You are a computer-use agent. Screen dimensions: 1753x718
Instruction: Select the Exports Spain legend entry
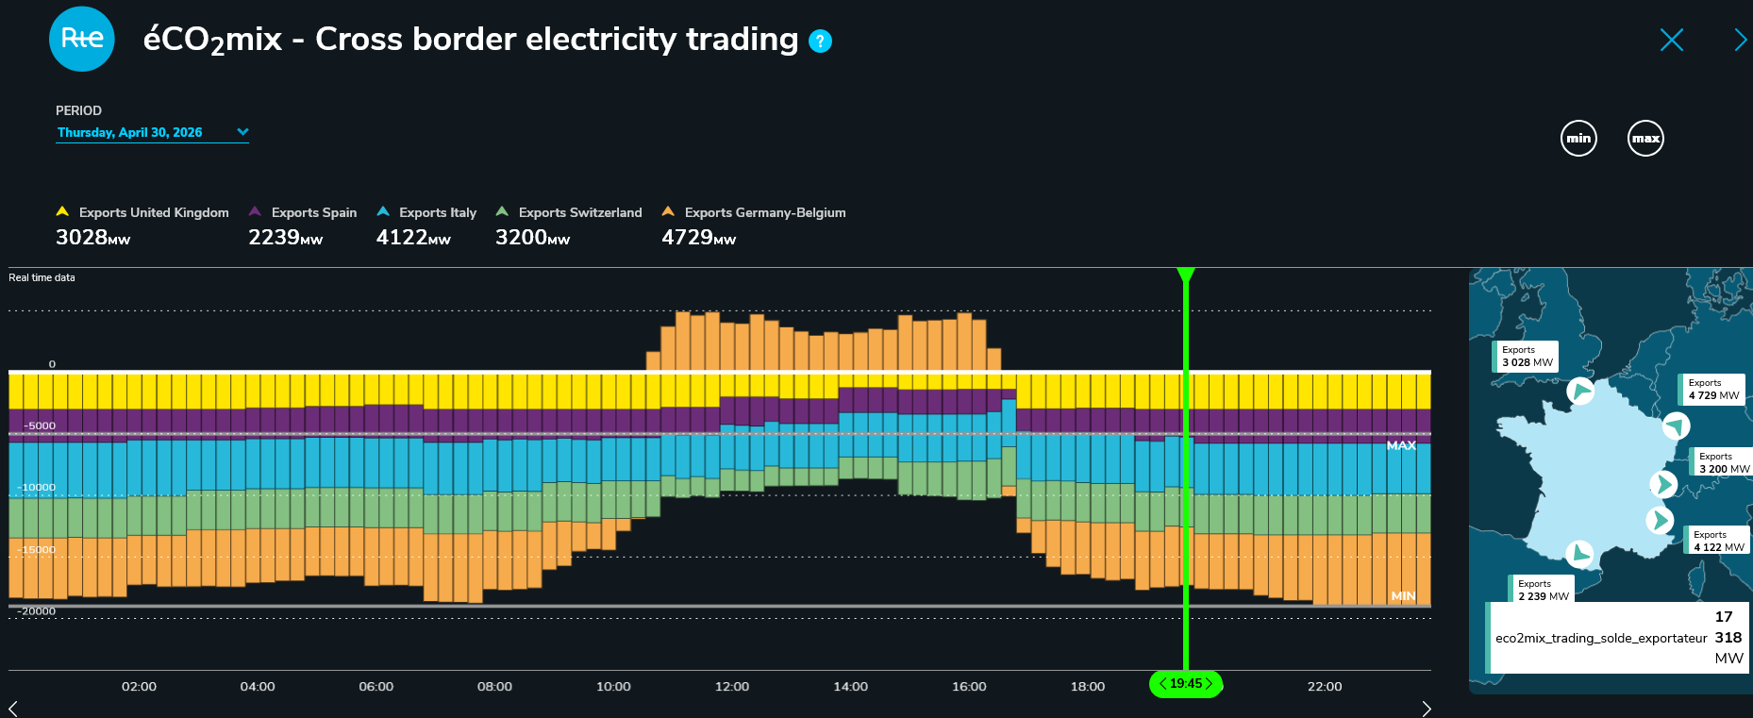(303, 212)
